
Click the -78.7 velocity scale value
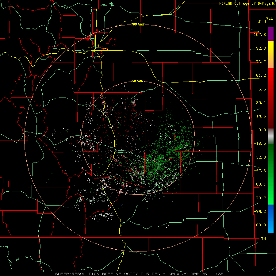260,198
